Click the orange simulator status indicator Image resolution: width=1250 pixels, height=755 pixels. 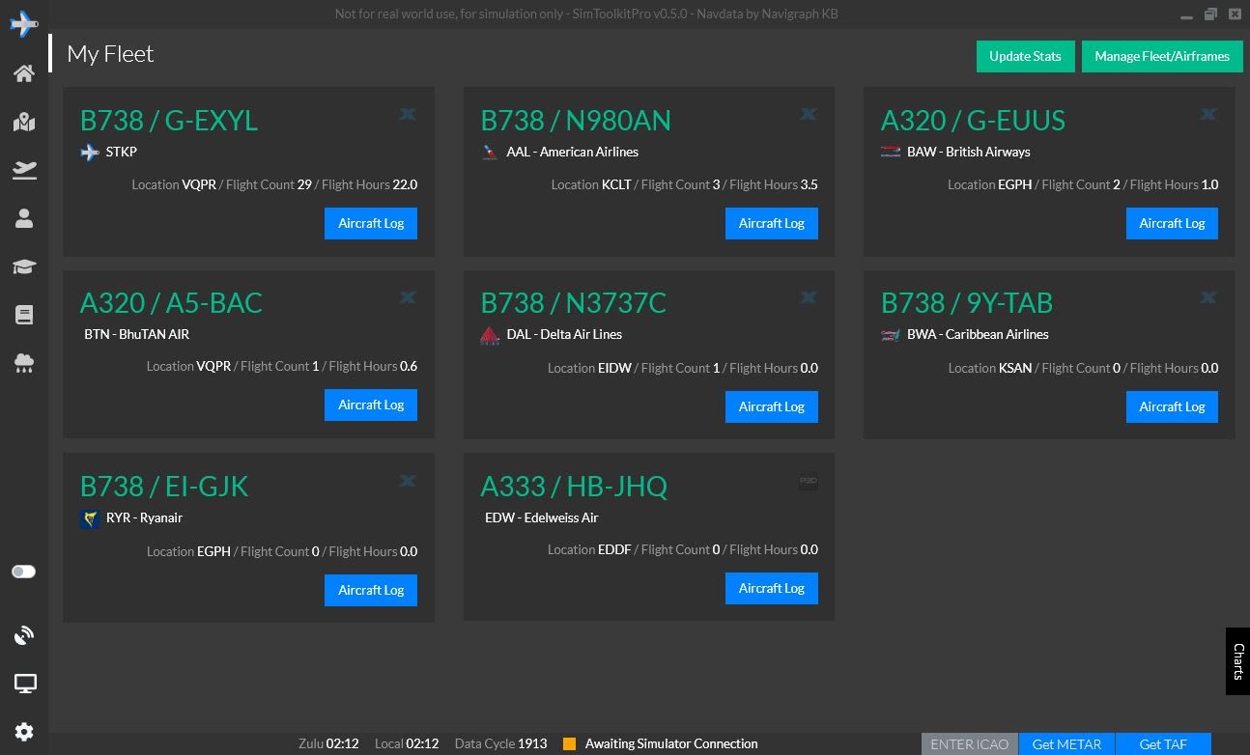point(570,744)
